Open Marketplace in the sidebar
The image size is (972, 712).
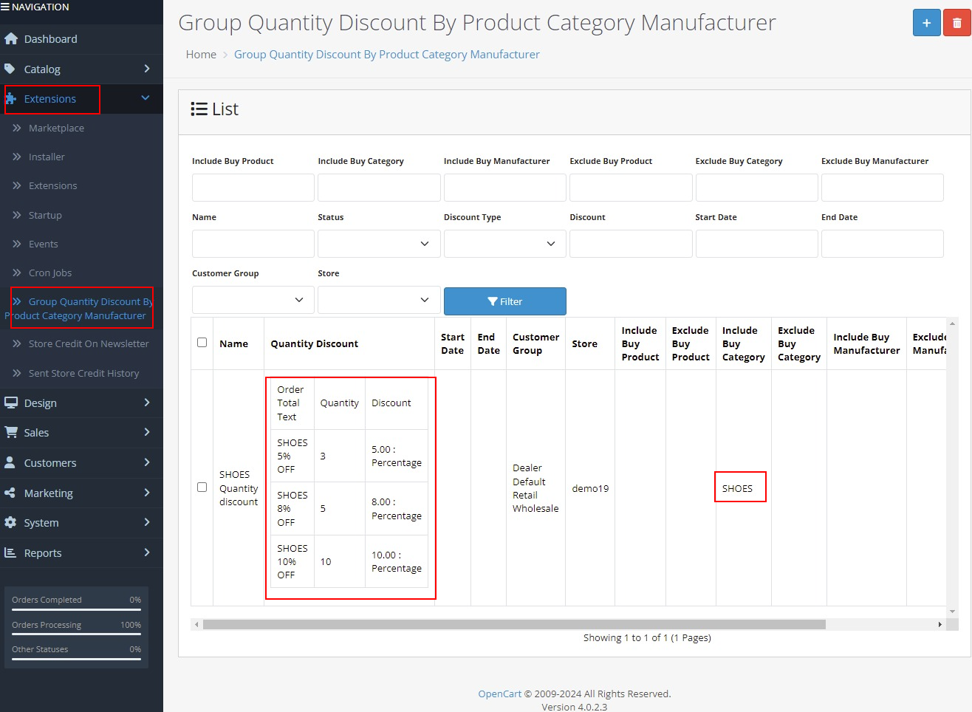click(56, 128)
